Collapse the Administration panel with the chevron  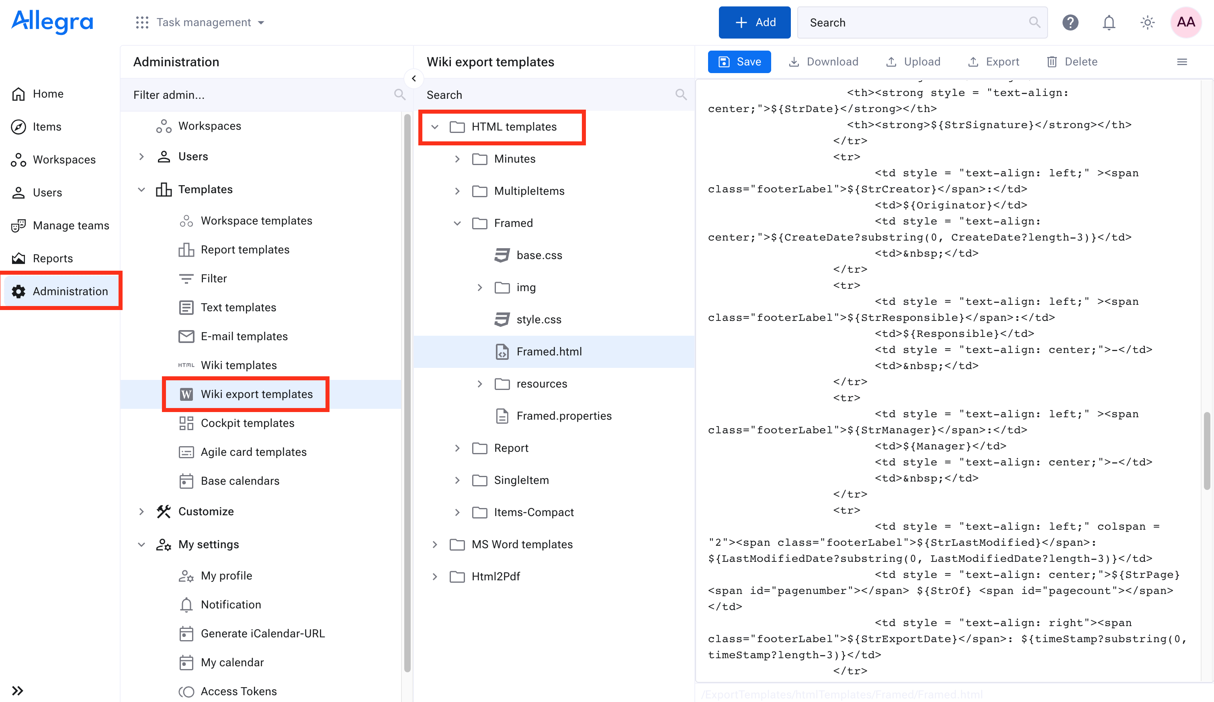[x=414, y=78]
